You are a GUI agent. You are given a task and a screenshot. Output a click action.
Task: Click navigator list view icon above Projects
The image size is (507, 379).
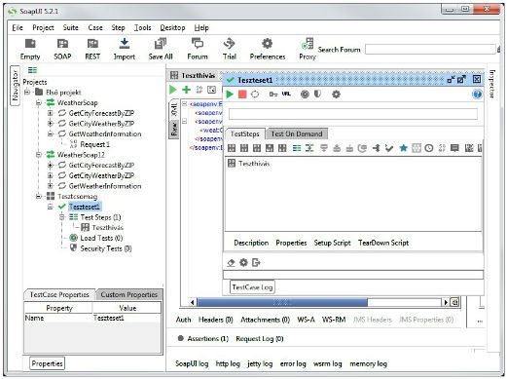coord(32,70)
